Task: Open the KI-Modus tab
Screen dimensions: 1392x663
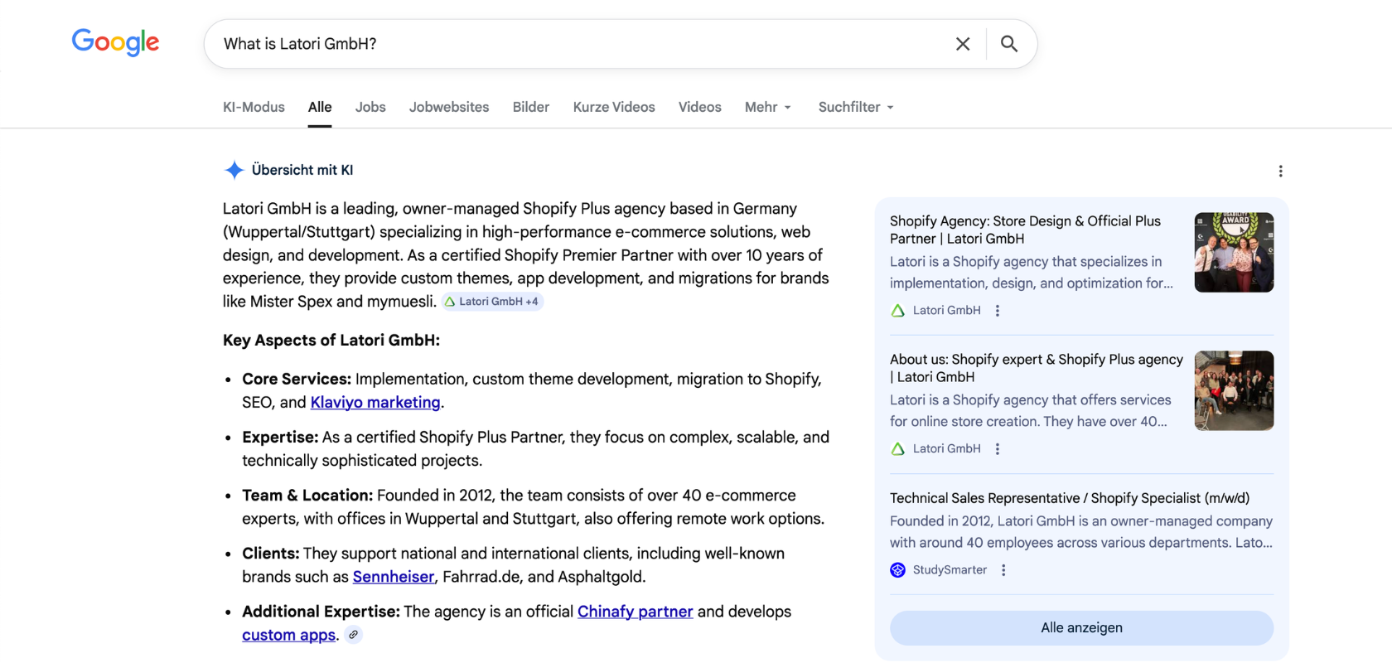Action: [254, 107]
